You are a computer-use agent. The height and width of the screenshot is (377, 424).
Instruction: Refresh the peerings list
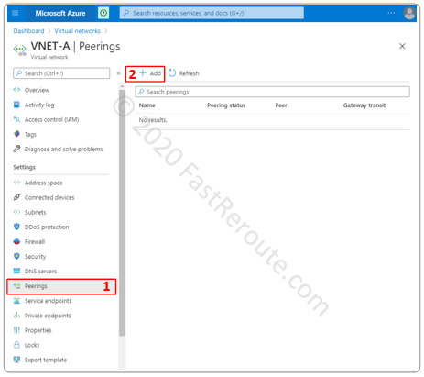[184, 73]
